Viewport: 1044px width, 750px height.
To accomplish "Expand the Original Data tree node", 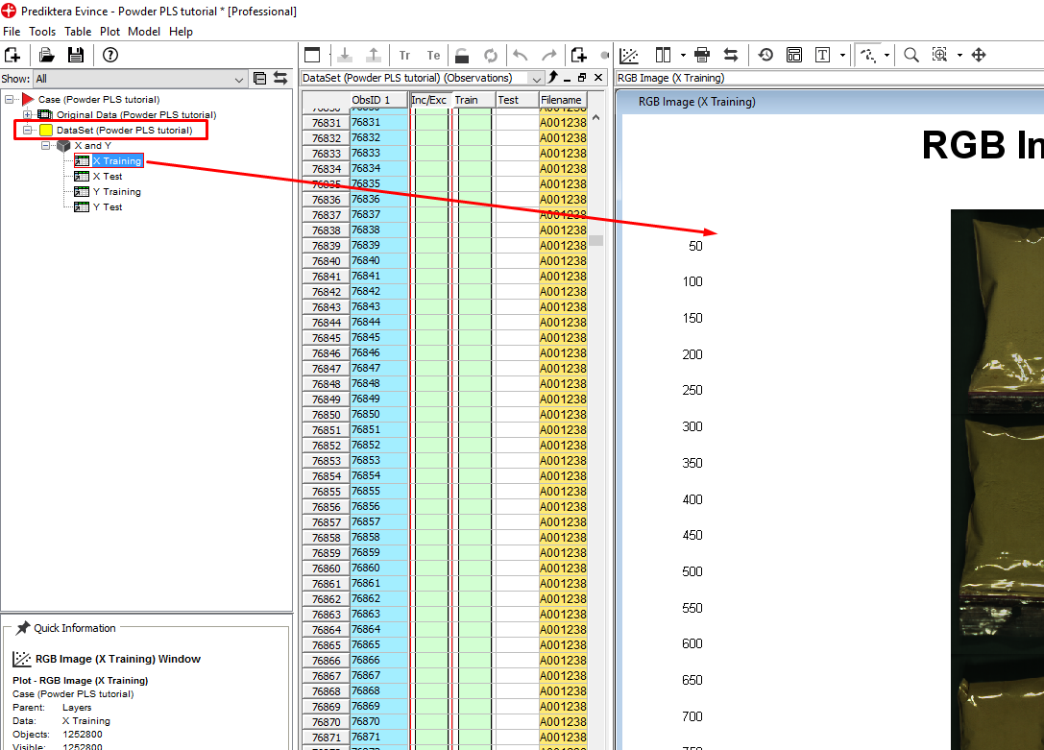I will [28, 115].
